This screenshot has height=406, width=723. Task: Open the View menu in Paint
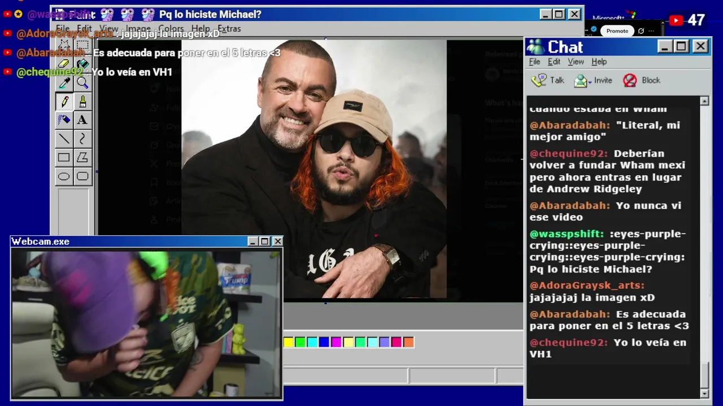(109, 29)
